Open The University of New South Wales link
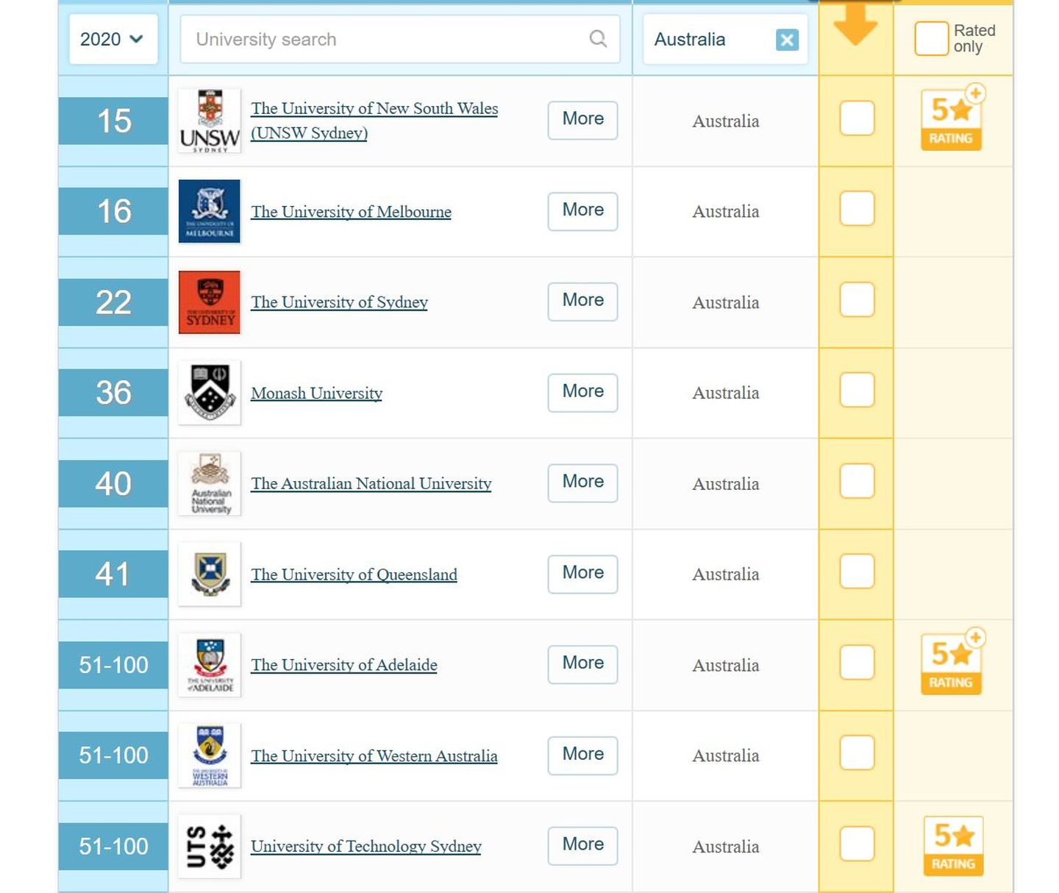This screenshot has height=893, width=1059. tap(374, 121)
